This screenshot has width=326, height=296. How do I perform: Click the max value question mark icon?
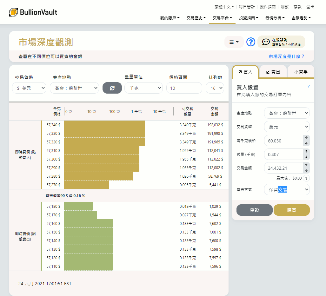coord(306,178)
